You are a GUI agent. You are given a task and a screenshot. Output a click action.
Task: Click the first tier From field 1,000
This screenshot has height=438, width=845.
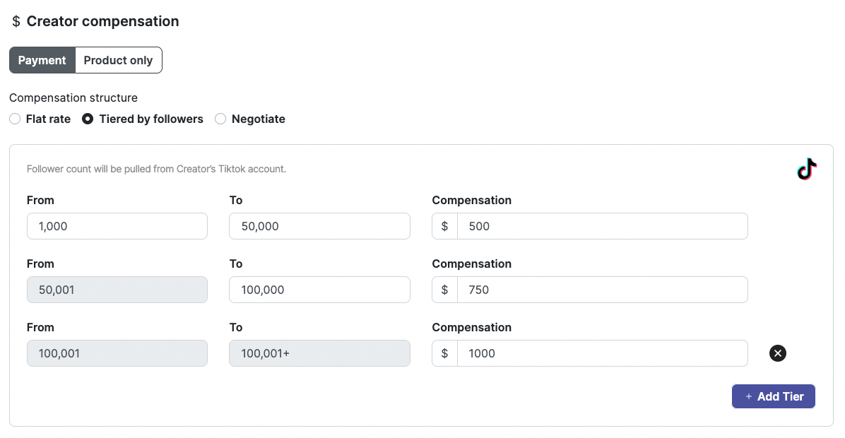(x=117, y=226)
